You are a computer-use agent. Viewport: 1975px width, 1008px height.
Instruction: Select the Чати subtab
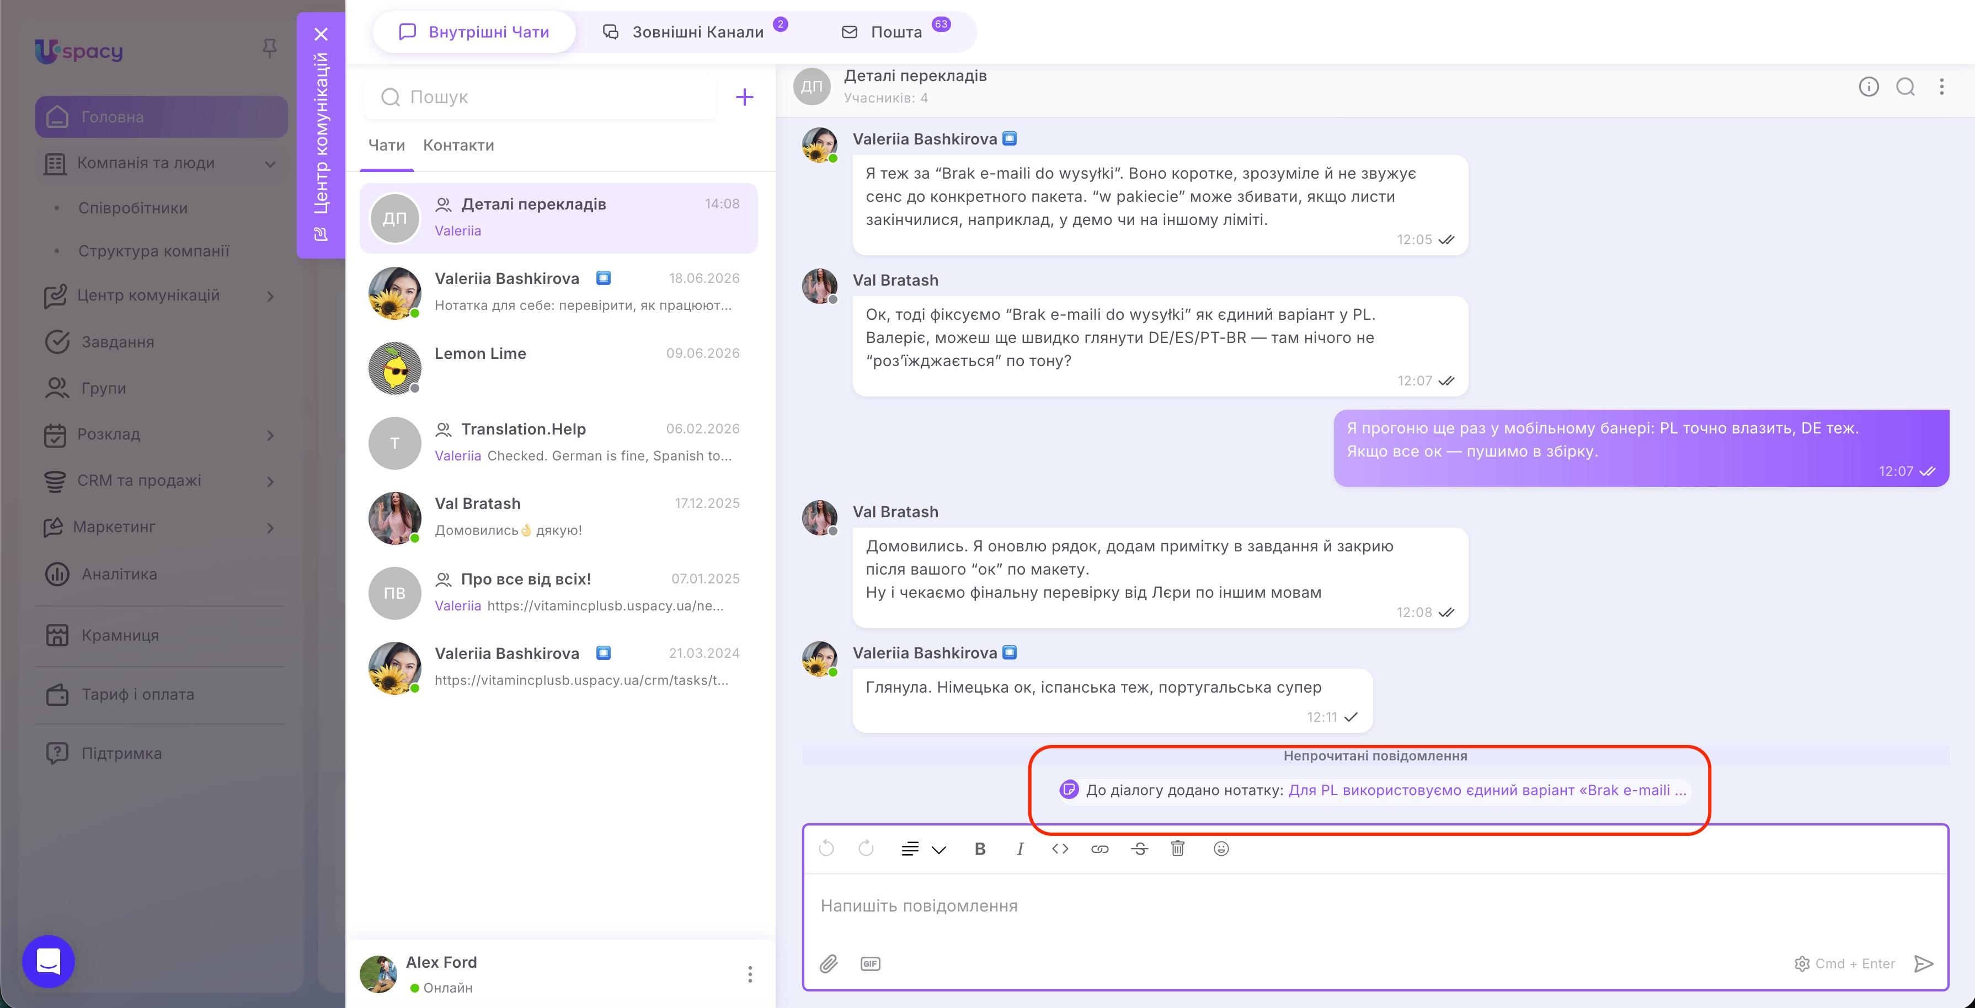click(x=386, y=145)
